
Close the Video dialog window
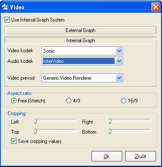click(156, 7)
